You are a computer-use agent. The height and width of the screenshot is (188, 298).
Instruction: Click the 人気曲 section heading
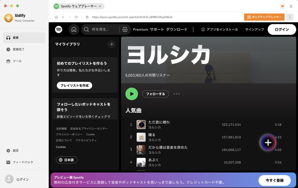click(x=133, y=110)
